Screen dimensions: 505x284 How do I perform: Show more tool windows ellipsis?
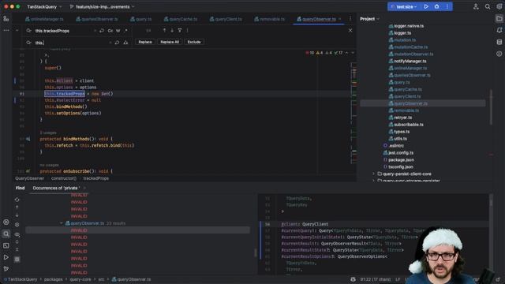pos(6,30)
